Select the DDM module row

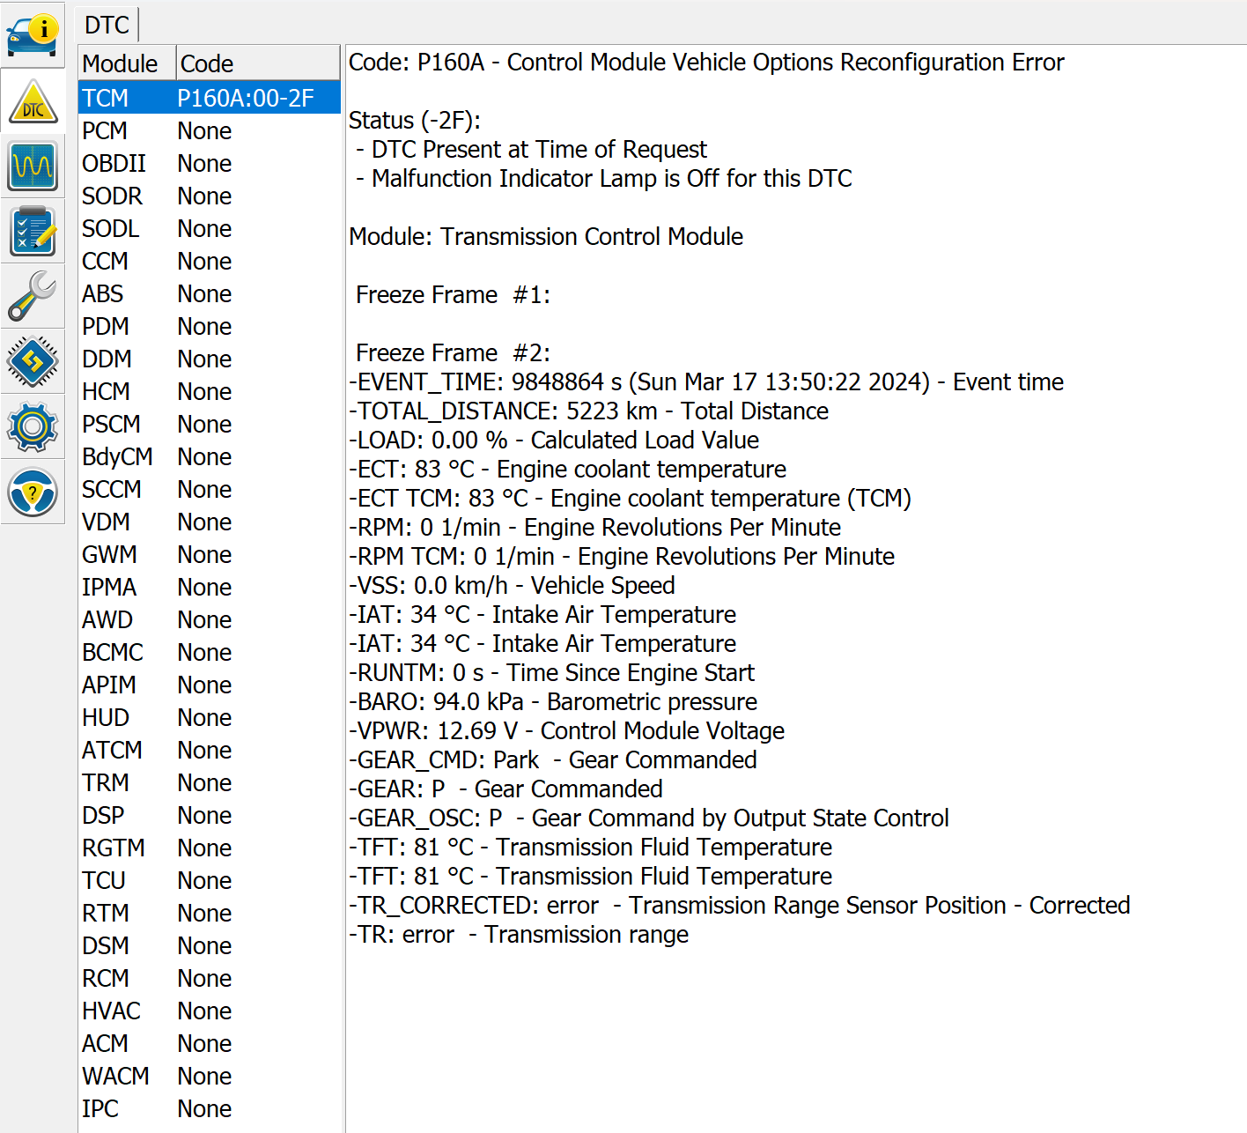(x=210, y=359)
